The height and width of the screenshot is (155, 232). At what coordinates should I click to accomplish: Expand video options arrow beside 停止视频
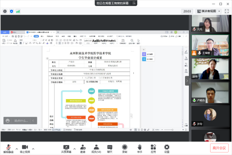coord(33,149)
